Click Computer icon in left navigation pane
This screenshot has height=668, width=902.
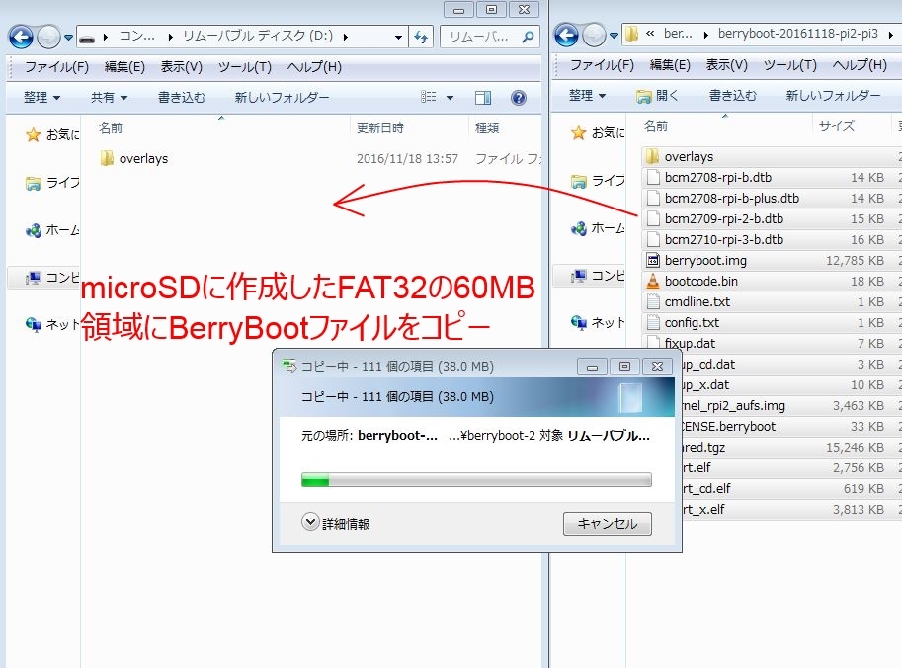[34, 278]
